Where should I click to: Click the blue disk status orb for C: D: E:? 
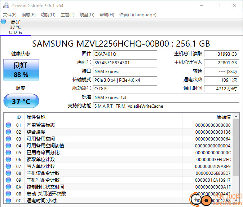pyautogui.click(x=3, y=21)
